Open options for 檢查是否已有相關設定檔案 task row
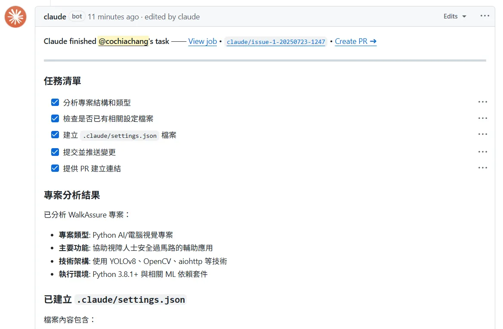Viewport: 503px width, 329px height. [x=482, y=118]
